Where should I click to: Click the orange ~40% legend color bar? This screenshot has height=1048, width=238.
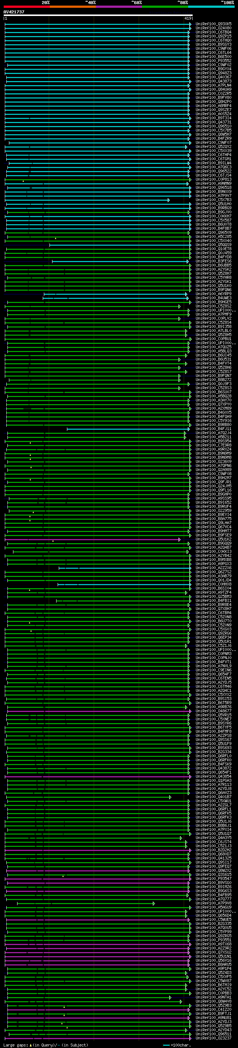[x=73, y=7]
